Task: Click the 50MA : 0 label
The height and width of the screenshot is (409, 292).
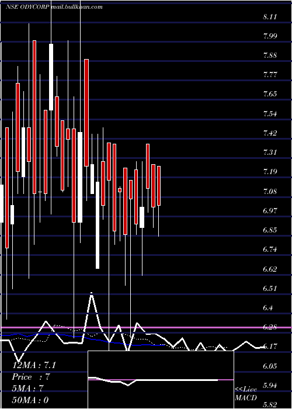Action: pos(30,400)
